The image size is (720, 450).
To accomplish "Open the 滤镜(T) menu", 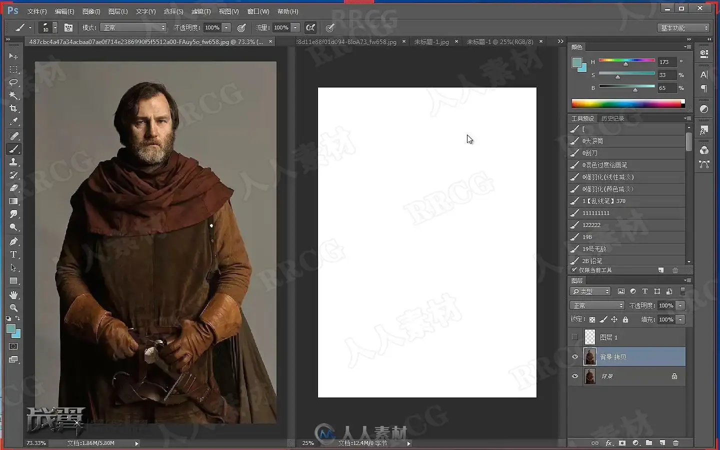I will pos(201,11).
